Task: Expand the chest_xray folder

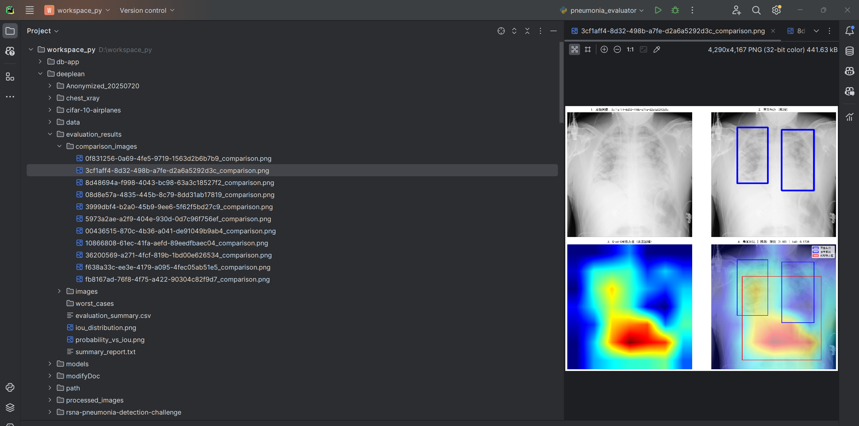Action: (x=50, y=98)
